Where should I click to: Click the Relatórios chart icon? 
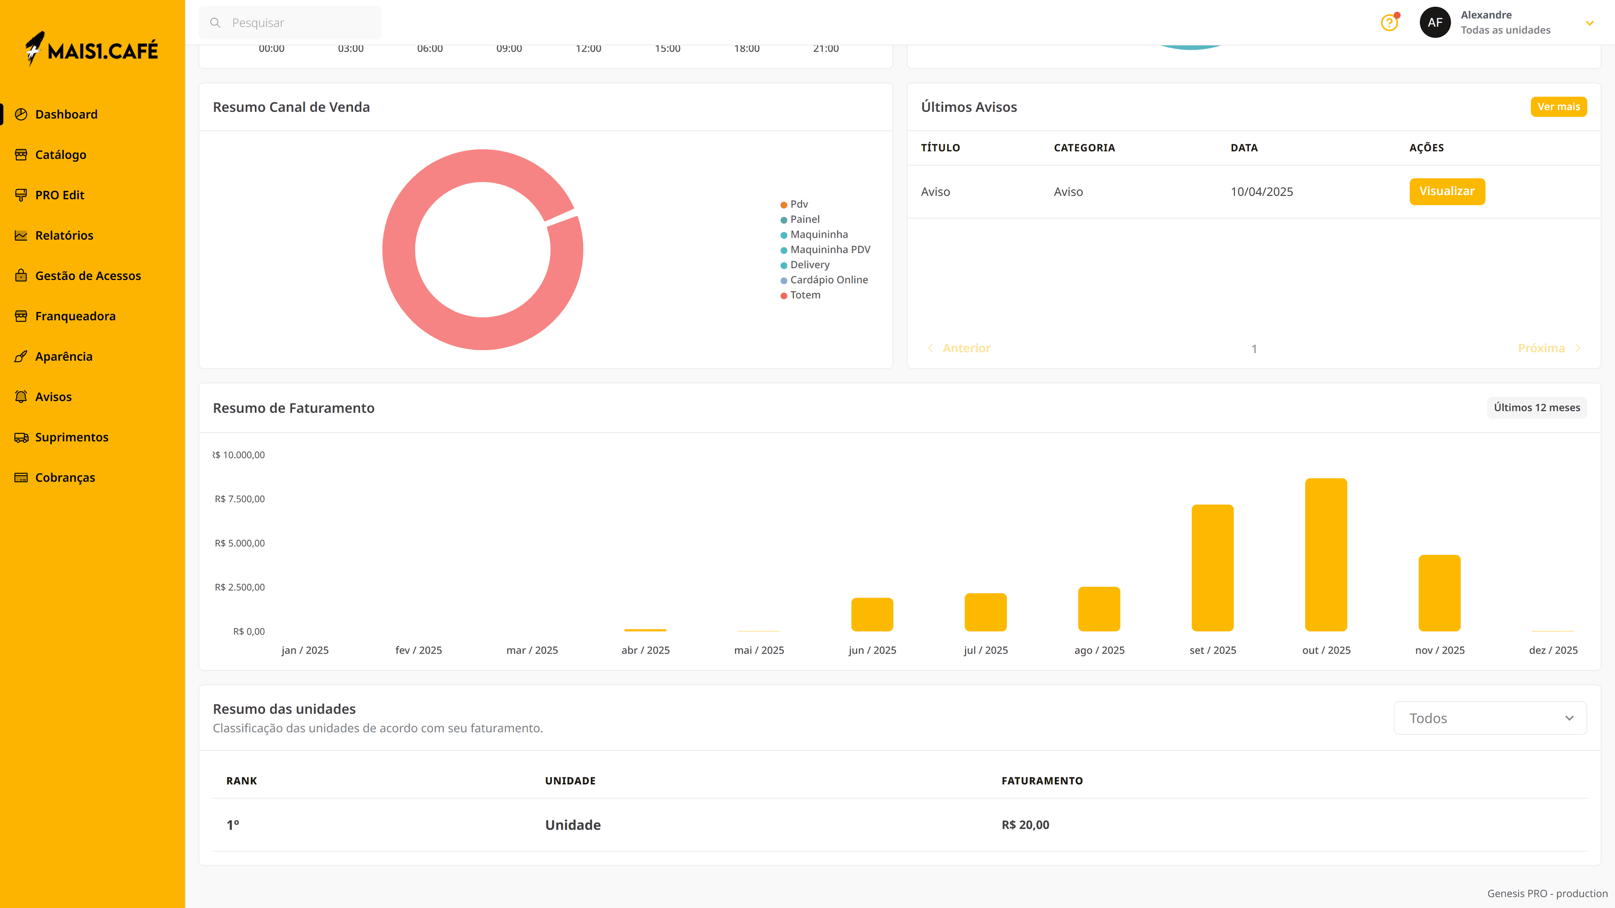tap(21, 235)
